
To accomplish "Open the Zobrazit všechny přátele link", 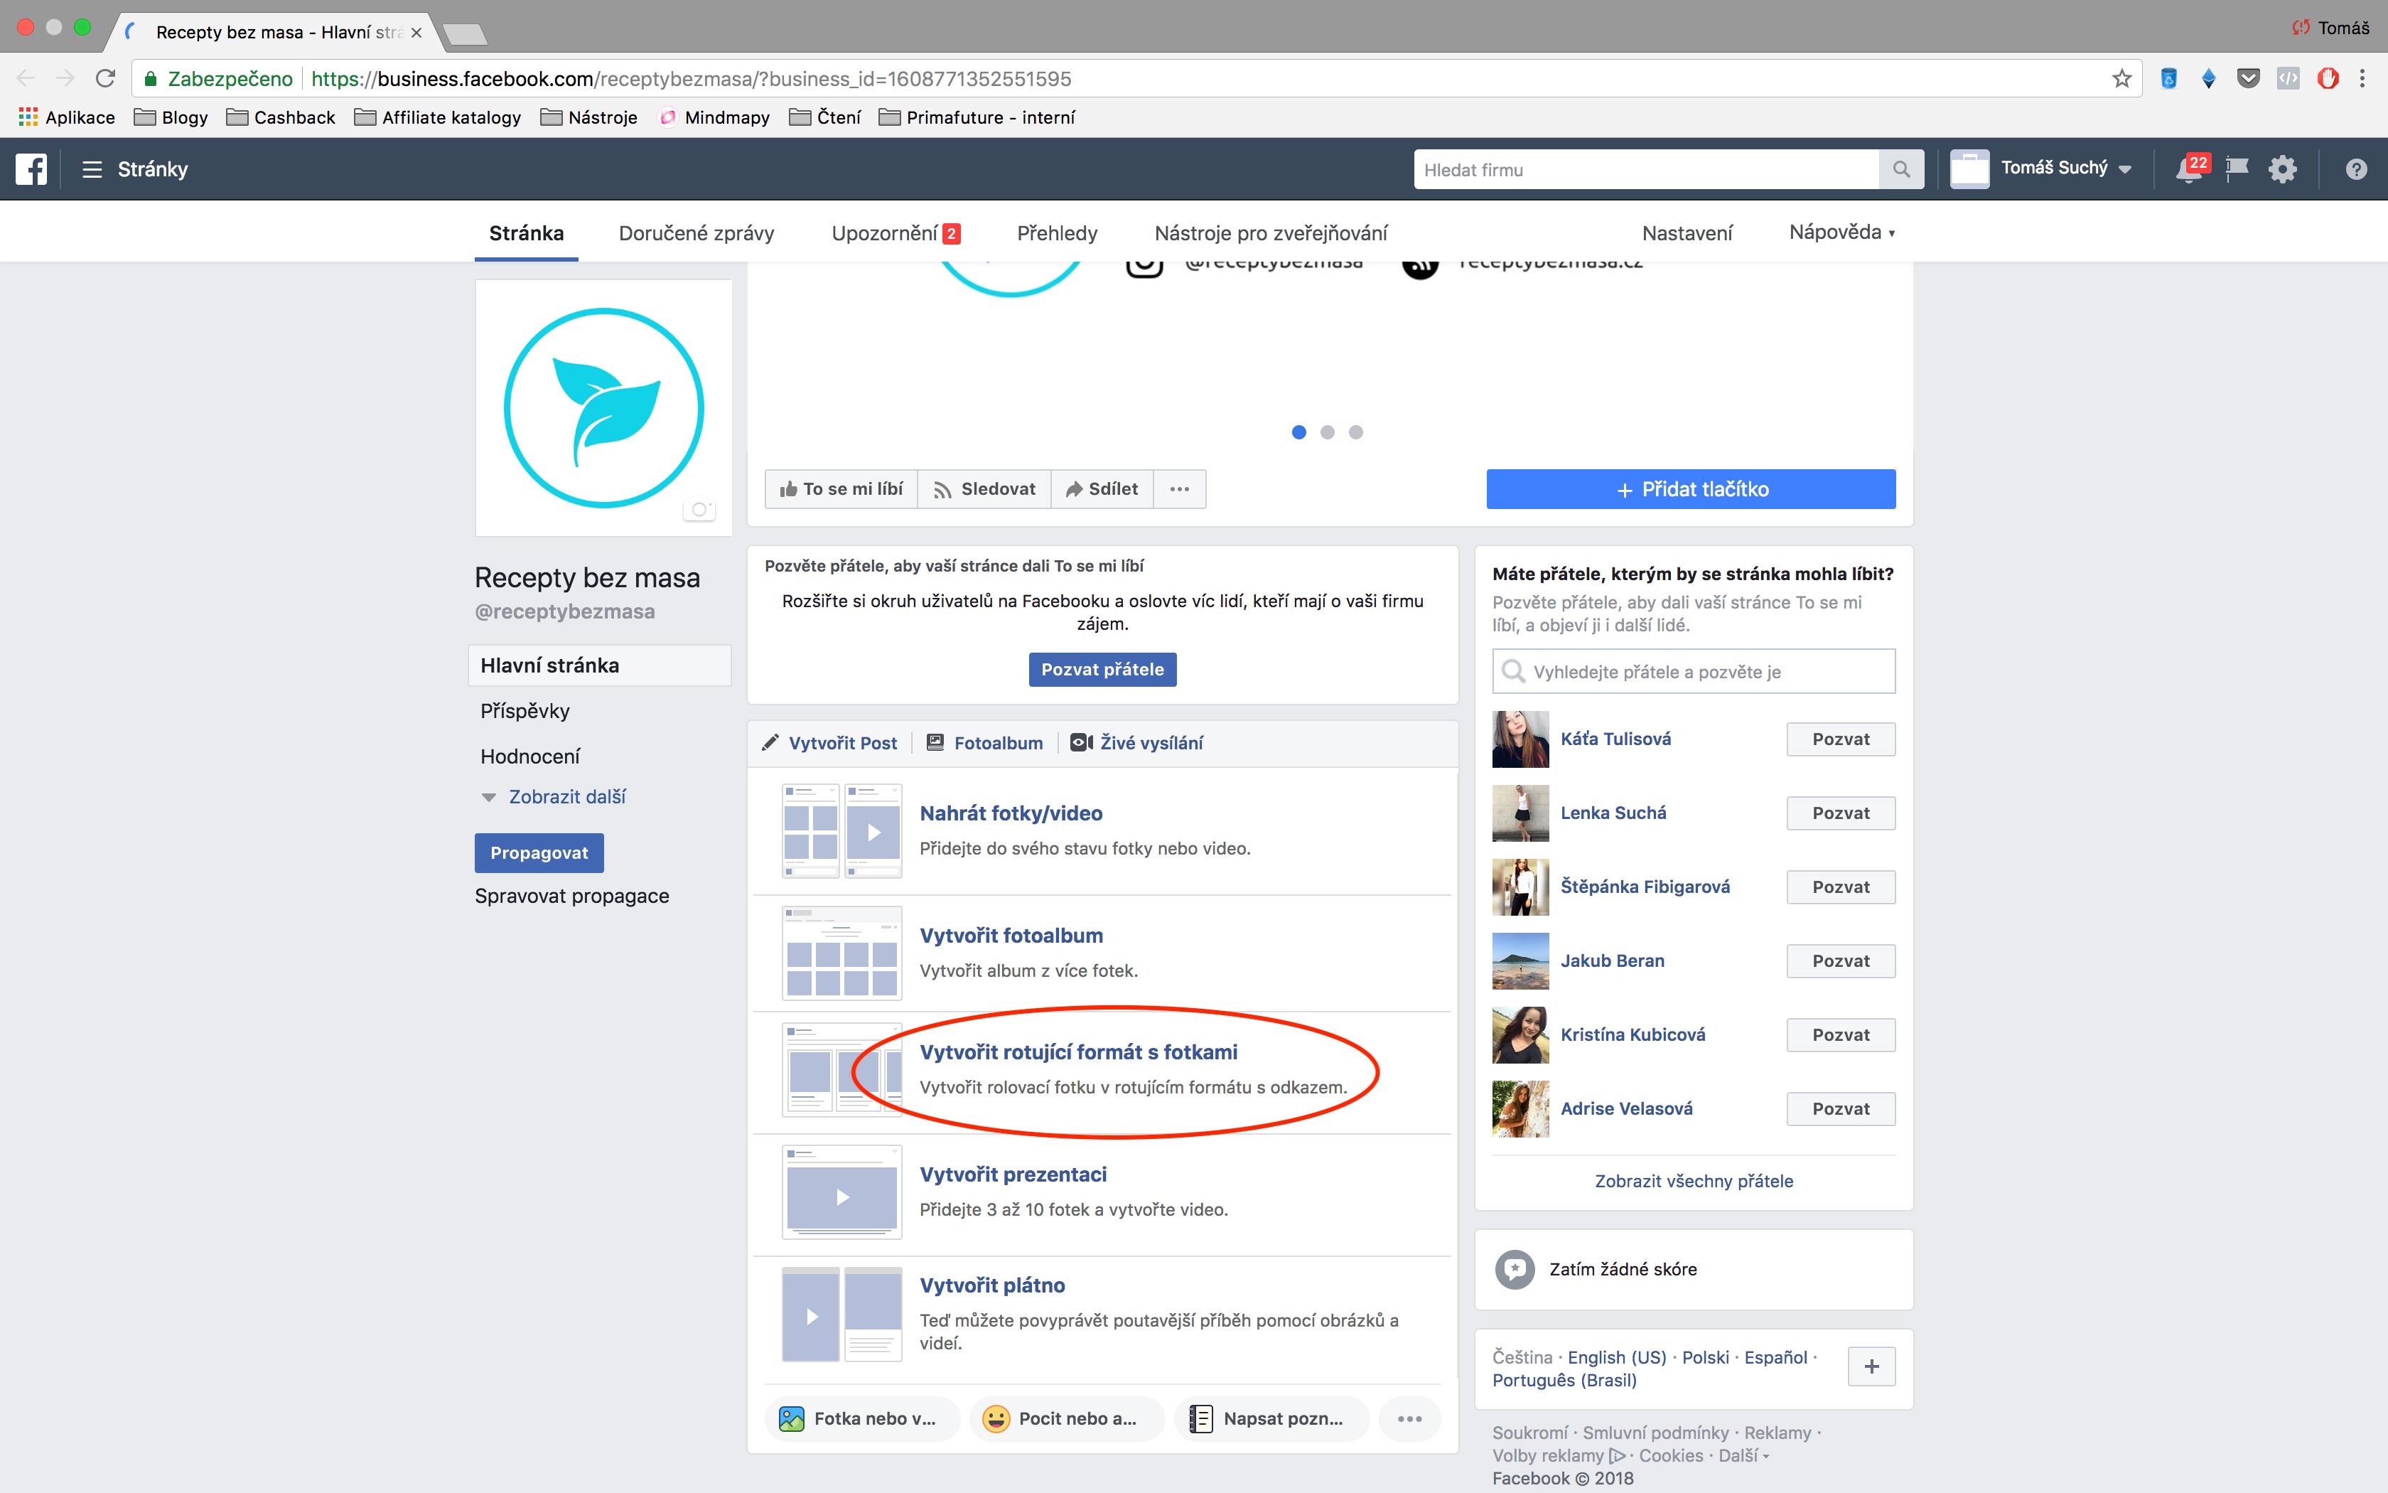I will [1694, 1181].
